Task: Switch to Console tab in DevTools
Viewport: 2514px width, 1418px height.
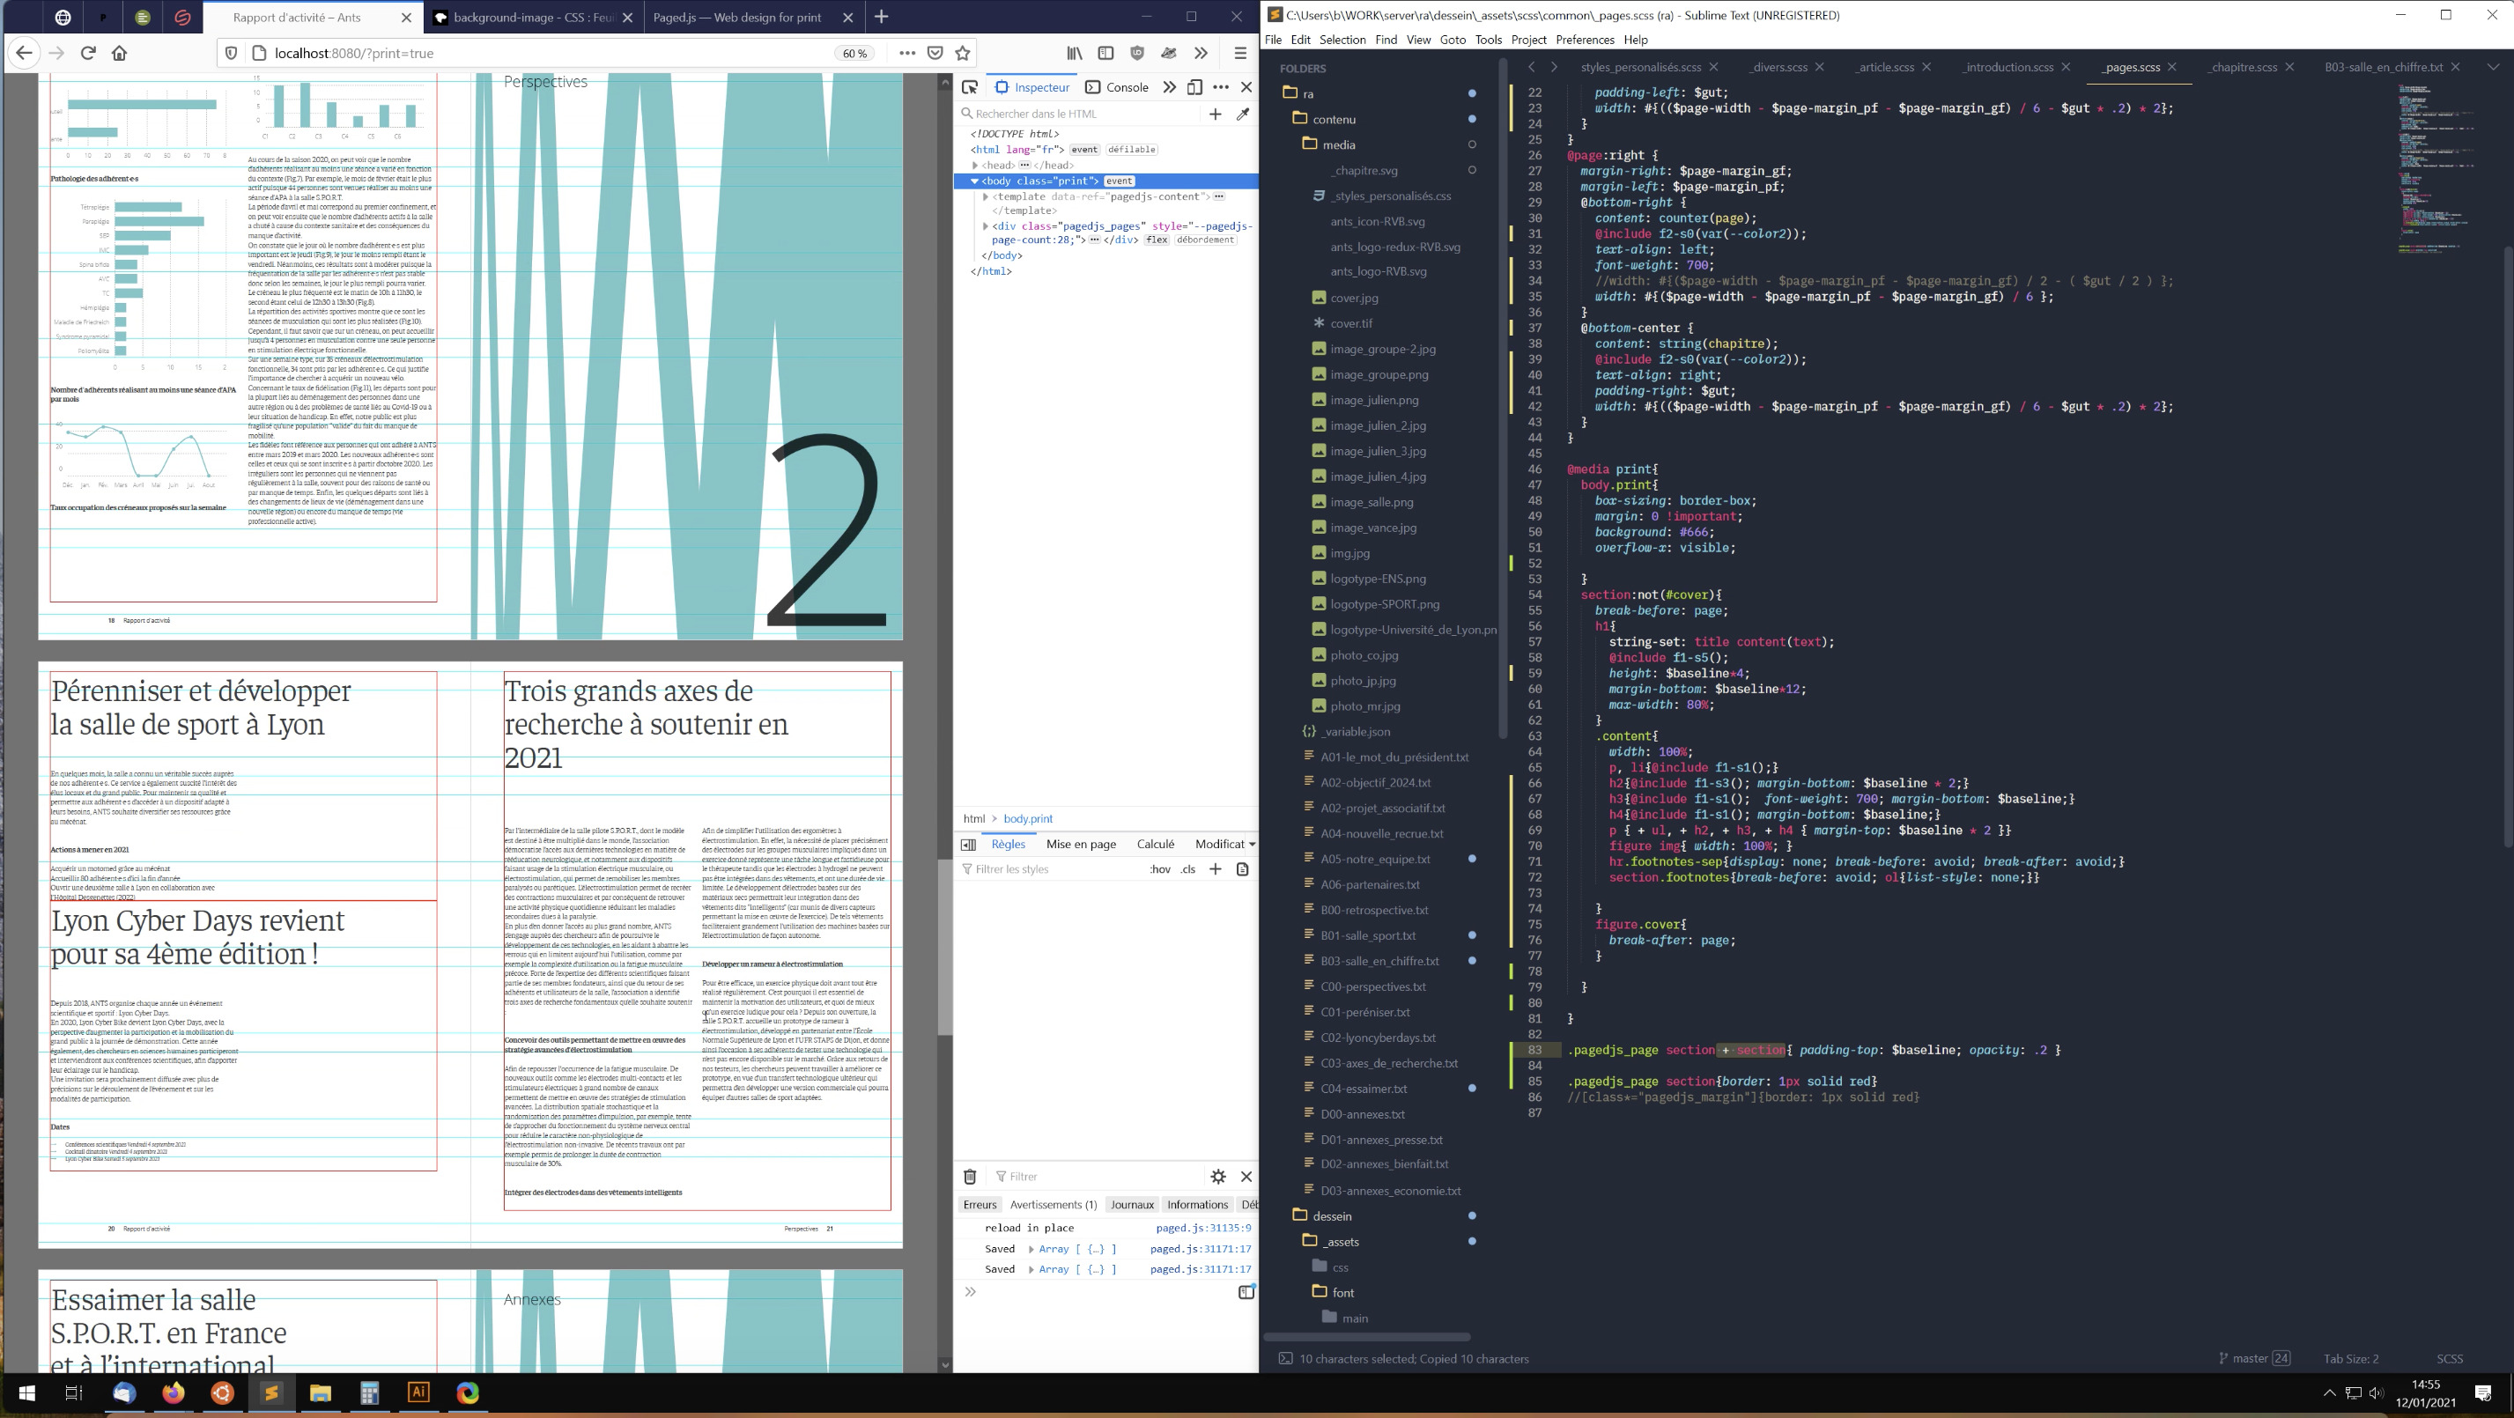Action: (1118, 87)
